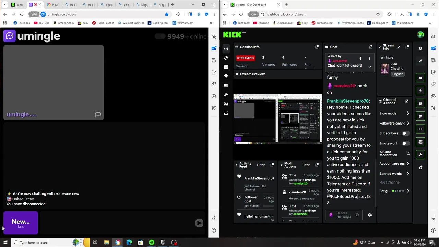Open Microsoft Edge from the taskbar
Viewport: 439px width, 247px height.
click(129, 243)
